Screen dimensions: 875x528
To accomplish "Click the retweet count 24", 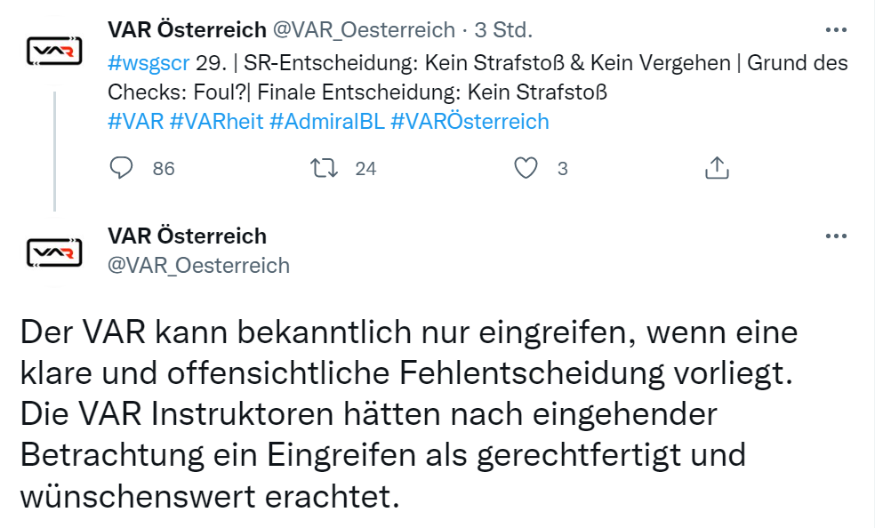I will 365,168.
